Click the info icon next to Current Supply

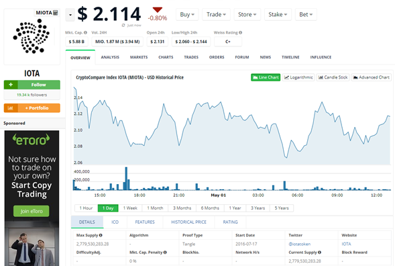(319, 253)
